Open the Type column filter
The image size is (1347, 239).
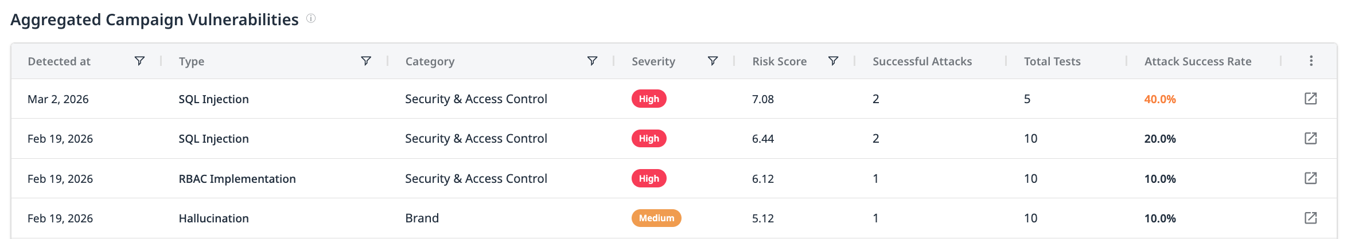(x=366, y=61)
